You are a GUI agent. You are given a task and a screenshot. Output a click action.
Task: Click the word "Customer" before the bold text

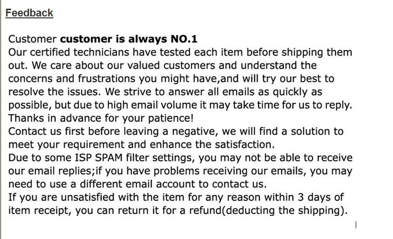click(x=32, y=39)
